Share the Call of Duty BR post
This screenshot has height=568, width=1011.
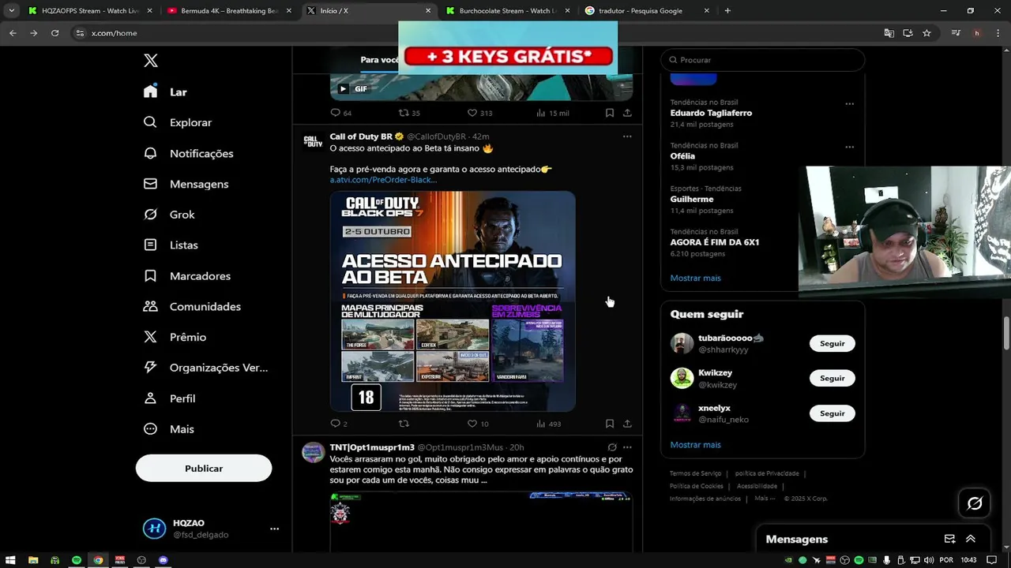pyautogui.click(x=627, y=424)
